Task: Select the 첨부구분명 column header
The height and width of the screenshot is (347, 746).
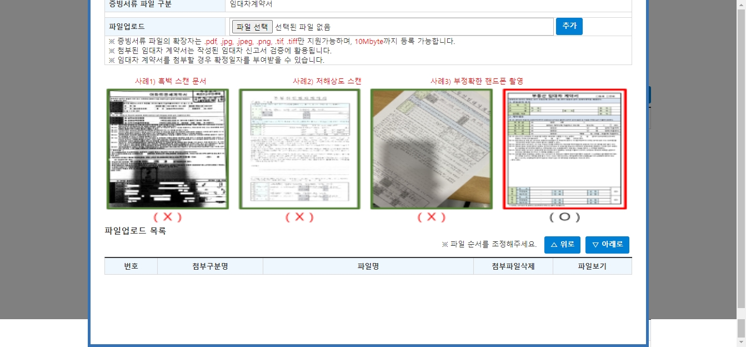Action: (210, 266)
